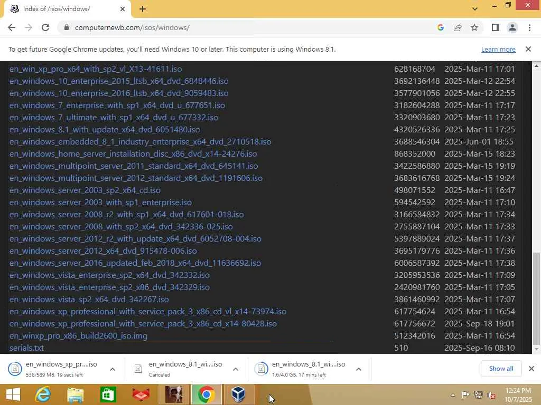Download en_windows_server_2016_updated_feb_2018 iso
The height and width of the screenshot is (405, 541).
click(135, 263)
